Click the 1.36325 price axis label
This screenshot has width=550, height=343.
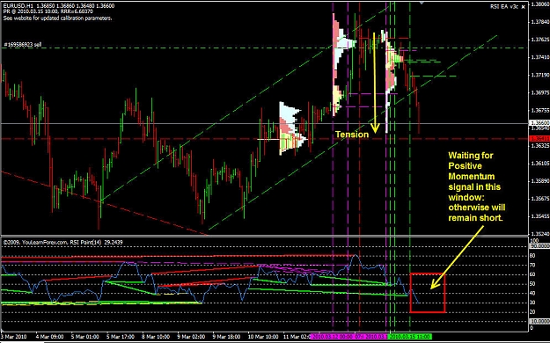(540, 145)
